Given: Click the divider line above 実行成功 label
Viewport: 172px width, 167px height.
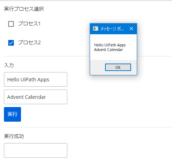Looking at the screenshot, I should tap(88, 127).
